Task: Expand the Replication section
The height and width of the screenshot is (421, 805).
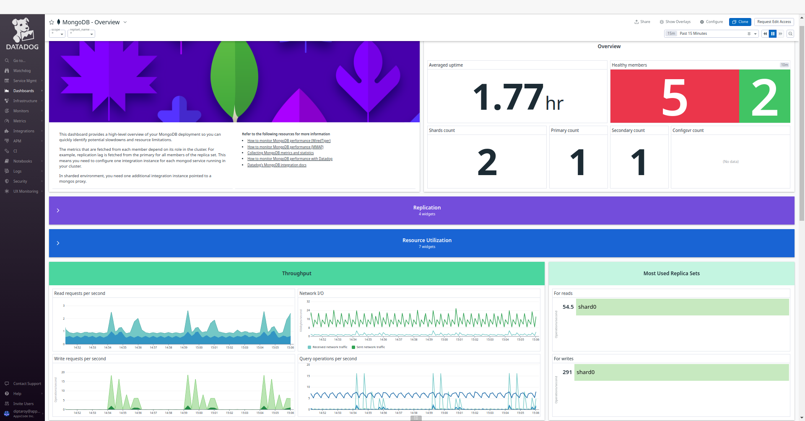Action: pos(58,210)
